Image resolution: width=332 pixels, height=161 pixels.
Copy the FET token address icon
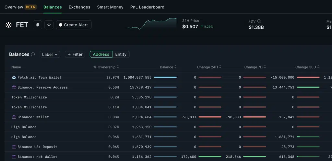[x=38, y=25]
